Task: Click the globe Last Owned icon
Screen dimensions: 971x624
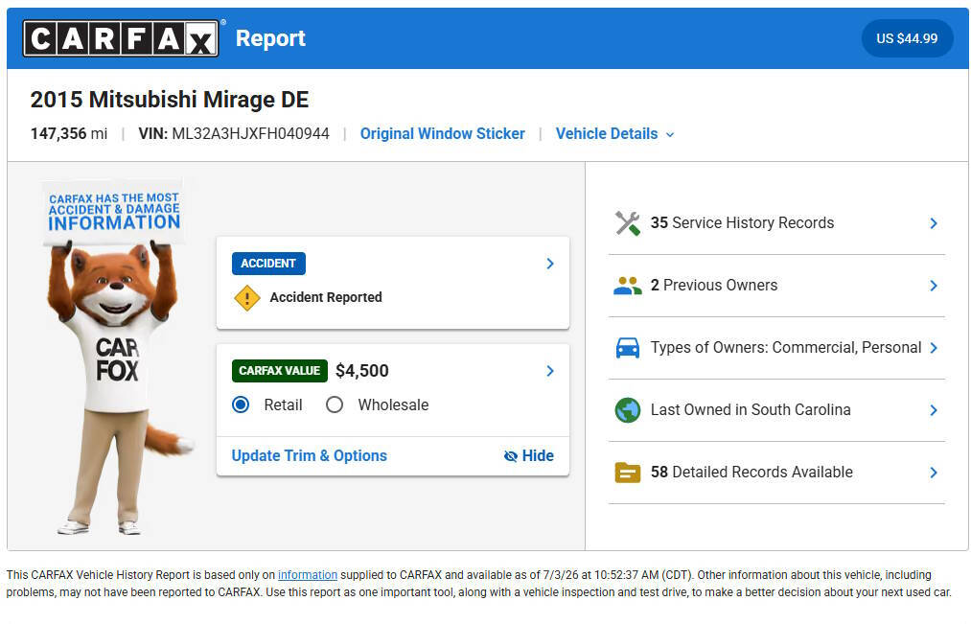Action: tap(627, 410)
